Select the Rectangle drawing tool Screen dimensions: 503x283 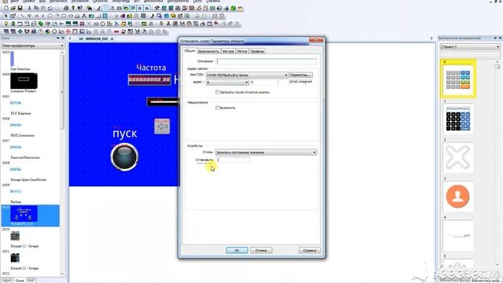[64, 16]
